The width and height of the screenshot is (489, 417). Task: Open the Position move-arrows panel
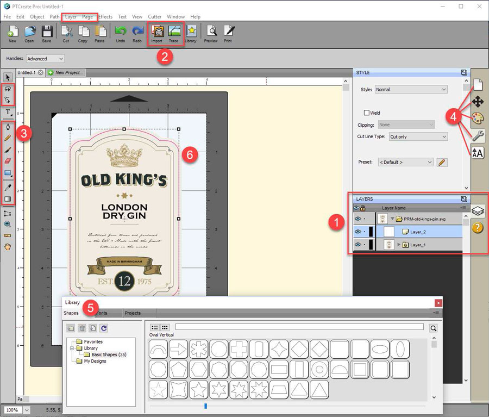click(478, 102)
